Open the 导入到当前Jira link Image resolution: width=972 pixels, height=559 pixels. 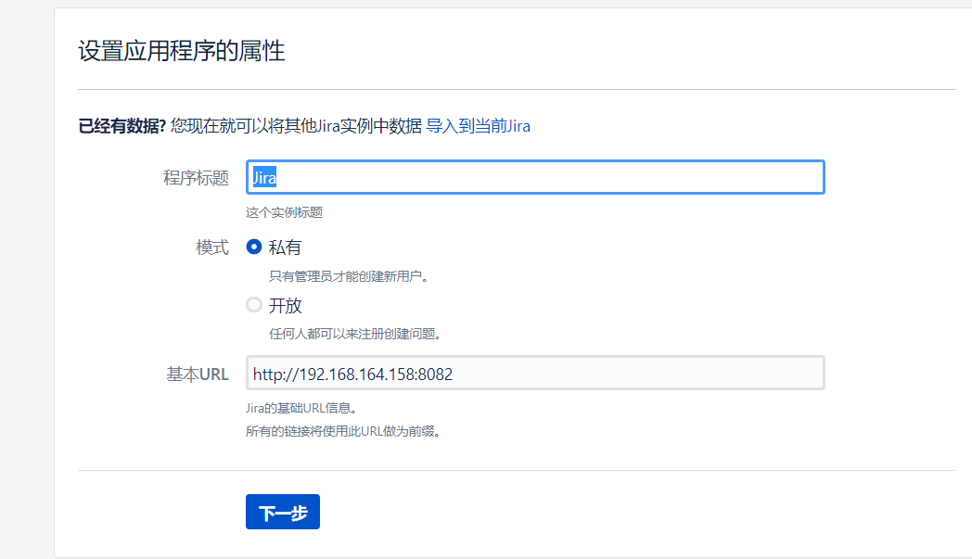(x=478, y=126)
